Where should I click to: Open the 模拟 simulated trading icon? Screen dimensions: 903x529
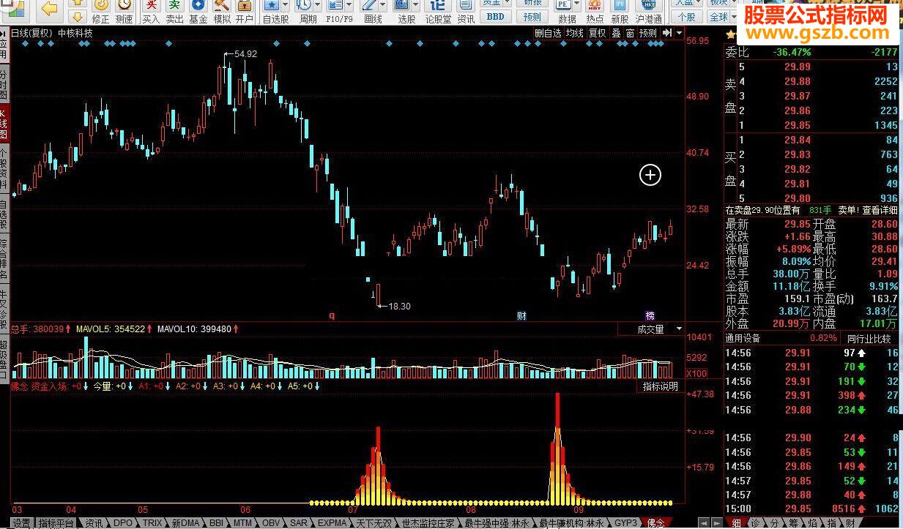(221, 12)
